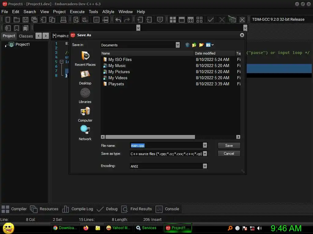Click the Cancel button
Viewport: 313px width, 234px height.
229,154
